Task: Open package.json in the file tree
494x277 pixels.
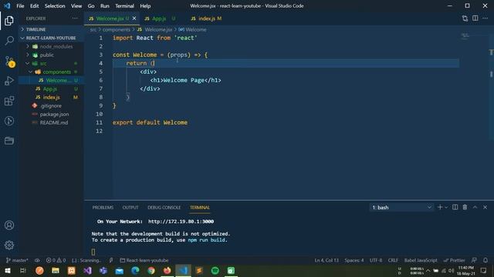Action: pyautogui.click(x=50, y=115)
